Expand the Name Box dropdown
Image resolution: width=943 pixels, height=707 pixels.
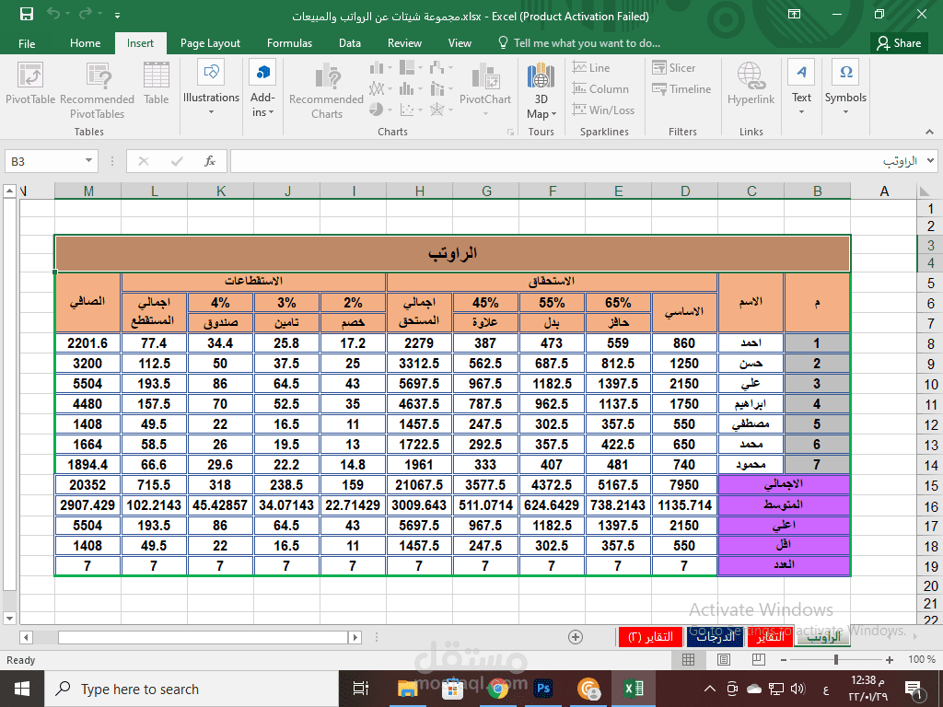tap(88, 160)
